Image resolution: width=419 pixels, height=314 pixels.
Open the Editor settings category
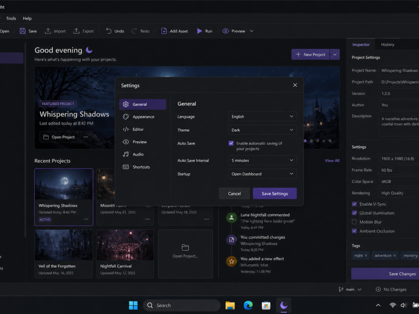click(x=142, y=129)
